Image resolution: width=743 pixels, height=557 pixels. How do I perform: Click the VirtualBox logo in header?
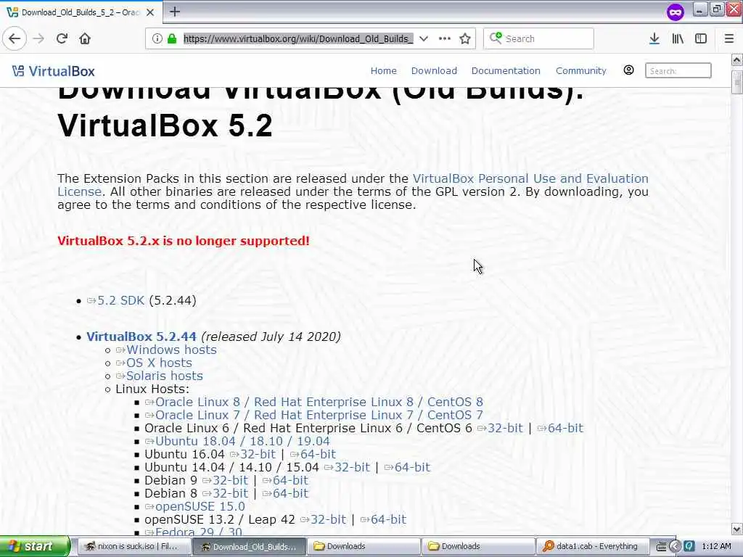pyautogui.click(x=53, y=71)
